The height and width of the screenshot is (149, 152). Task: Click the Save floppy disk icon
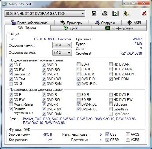[x=94, y=13]
